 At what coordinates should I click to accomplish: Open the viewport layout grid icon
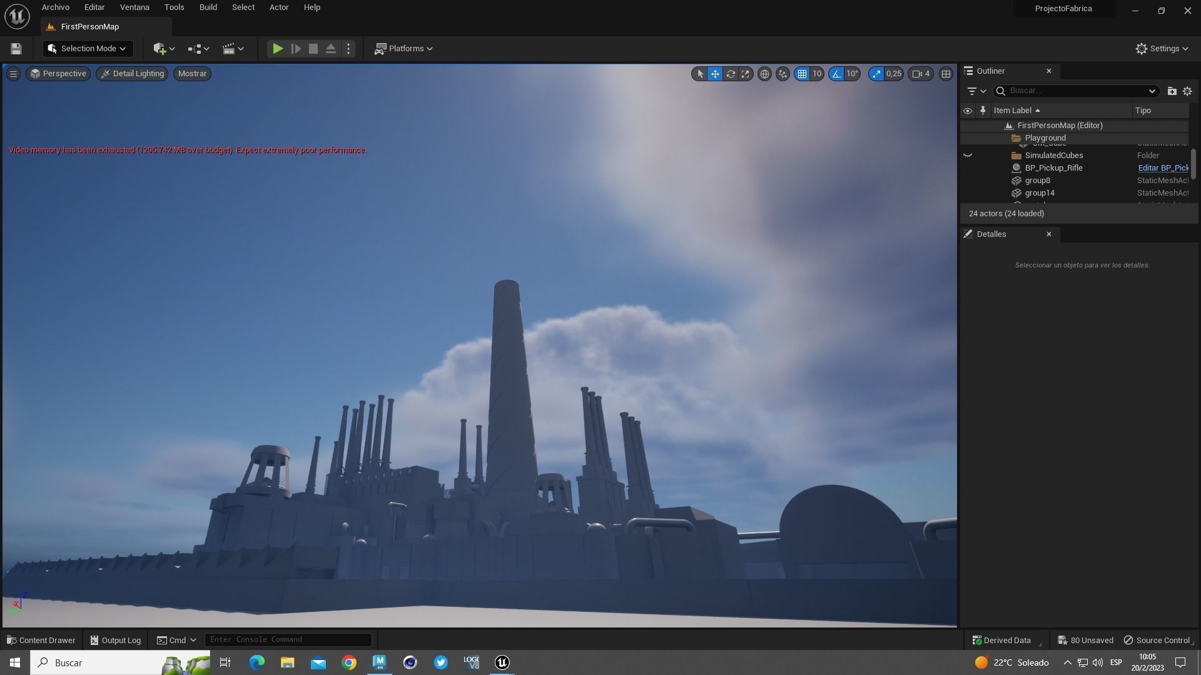946,74
